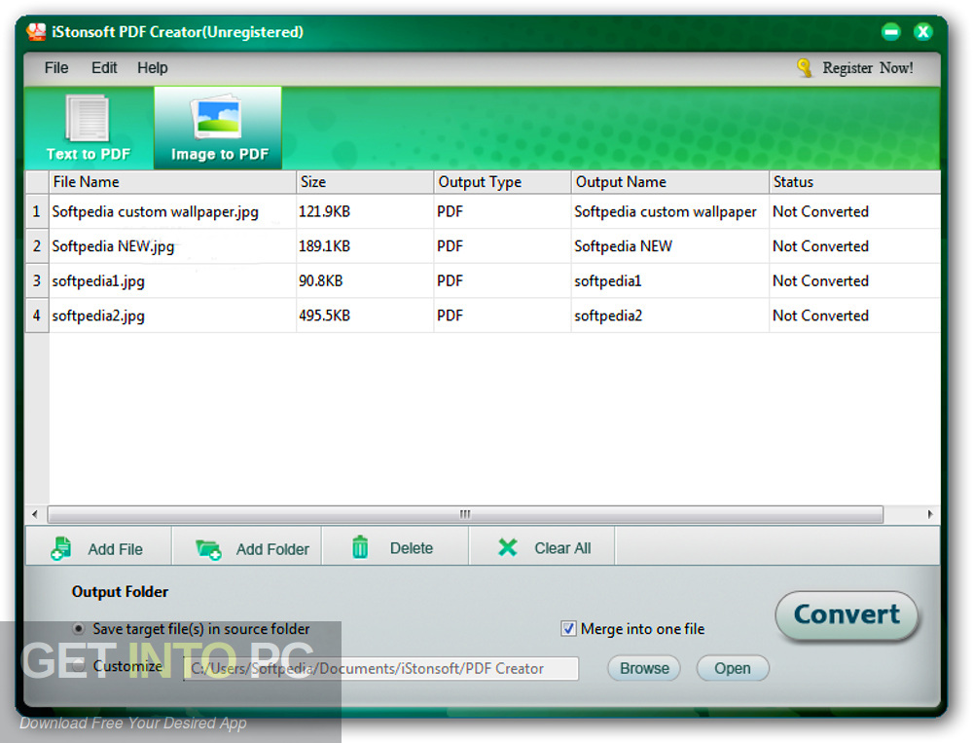Open the File menu
Screen dimensions: 973x743
[x=55, y=68]
